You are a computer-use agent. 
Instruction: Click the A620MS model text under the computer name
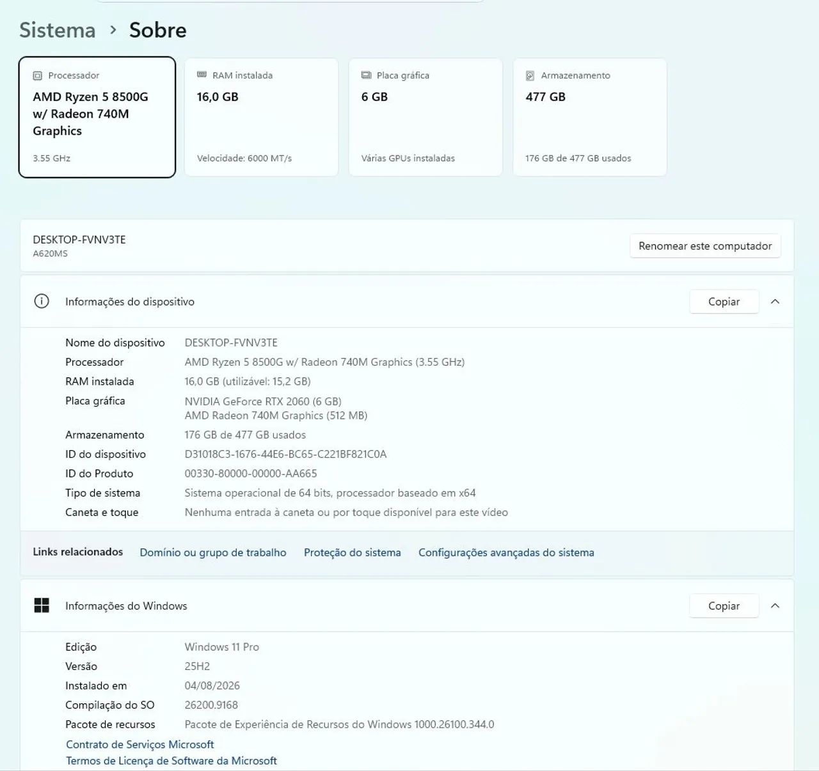pos(50,254)
